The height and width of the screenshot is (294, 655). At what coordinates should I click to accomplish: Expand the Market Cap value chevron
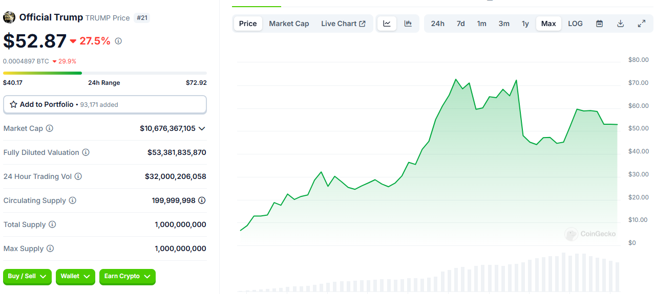click(x=202, y=128)
